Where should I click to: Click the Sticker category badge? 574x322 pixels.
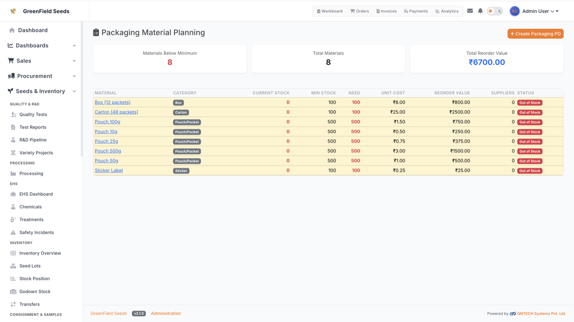click(x=181, y=171)
